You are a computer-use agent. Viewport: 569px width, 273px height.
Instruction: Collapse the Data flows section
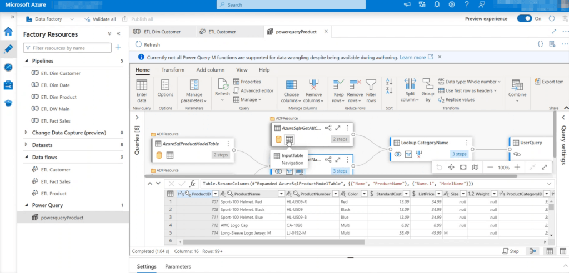point(26,157)
